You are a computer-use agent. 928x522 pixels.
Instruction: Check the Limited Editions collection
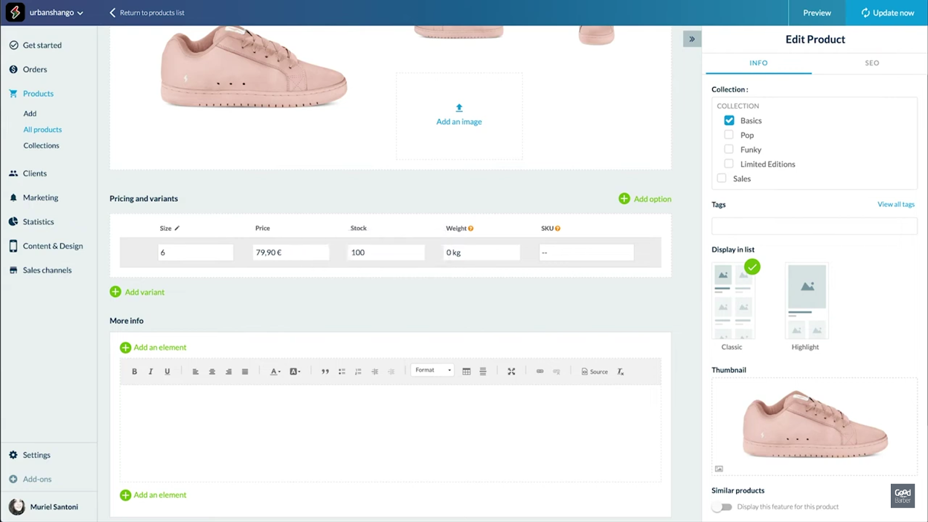(x=729, y=164)
